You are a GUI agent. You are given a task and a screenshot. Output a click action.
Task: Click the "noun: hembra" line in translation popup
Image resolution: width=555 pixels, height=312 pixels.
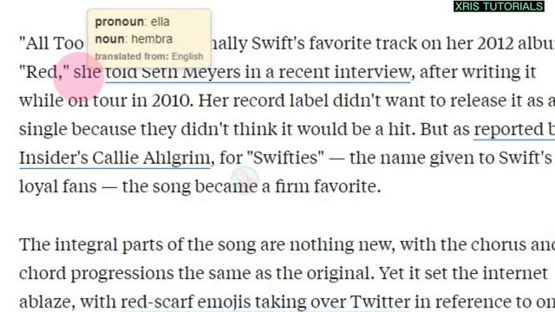coord(134,39)
